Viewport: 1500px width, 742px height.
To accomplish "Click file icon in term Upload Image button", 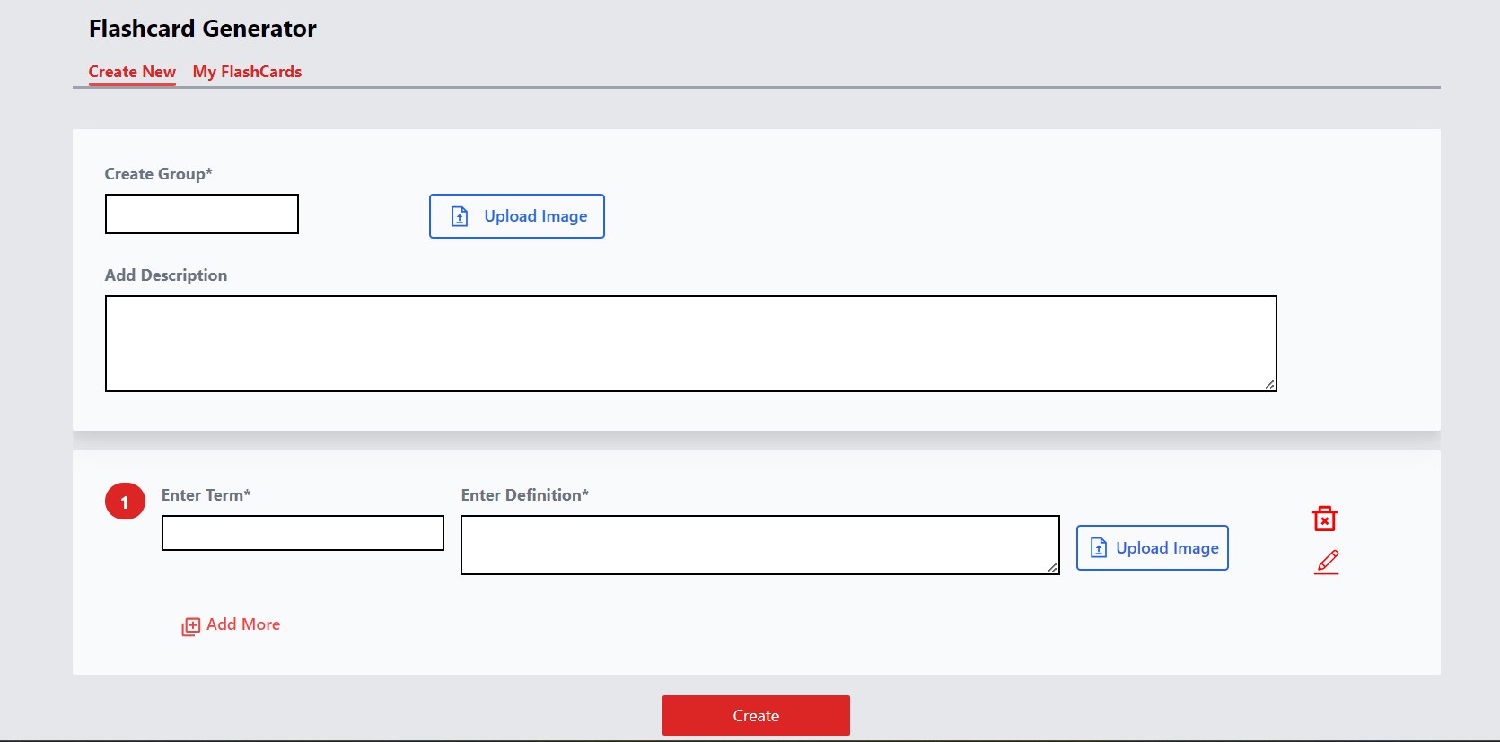I will point(1099,548).
